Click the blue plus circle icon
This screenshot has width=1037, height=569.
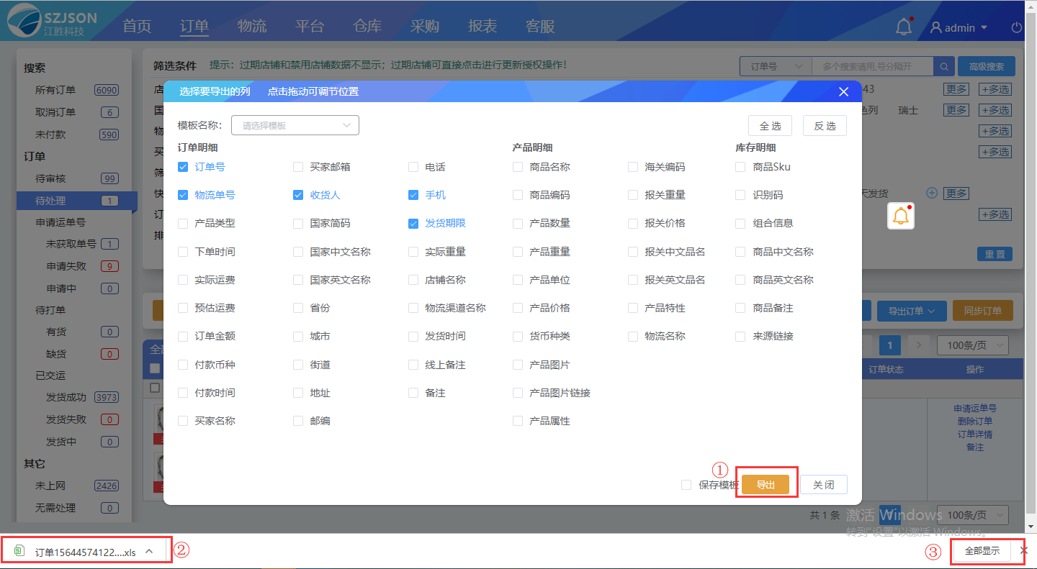pyautogui.click(x=931, y=193)
